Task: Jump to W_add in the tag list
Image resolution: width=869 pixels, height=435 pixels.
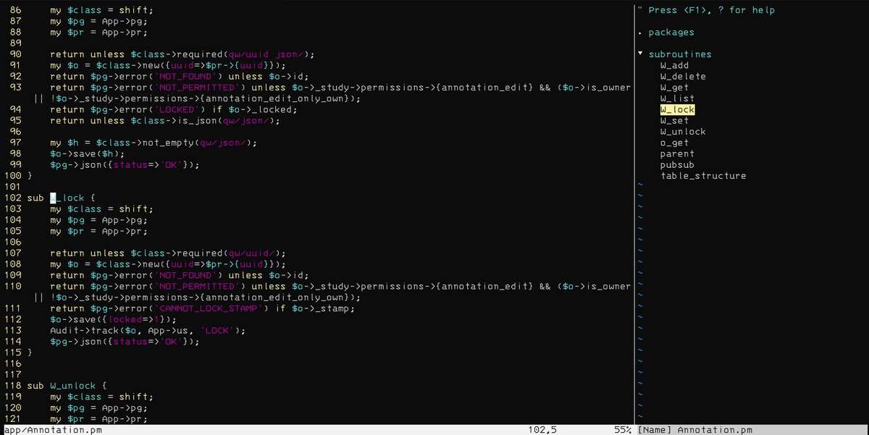Action: click(674, 65)
